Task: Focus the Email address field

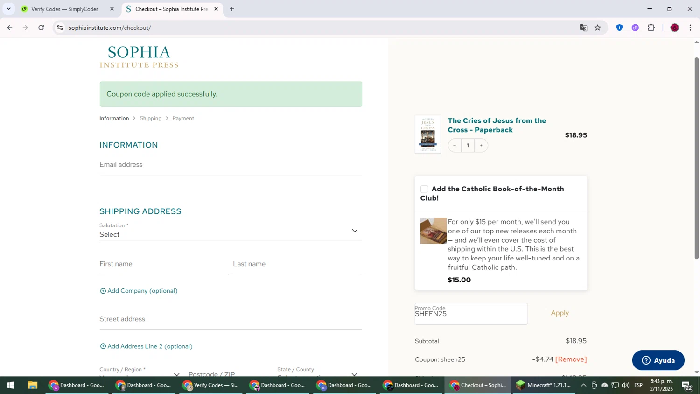Action: [x=231, y=165]
